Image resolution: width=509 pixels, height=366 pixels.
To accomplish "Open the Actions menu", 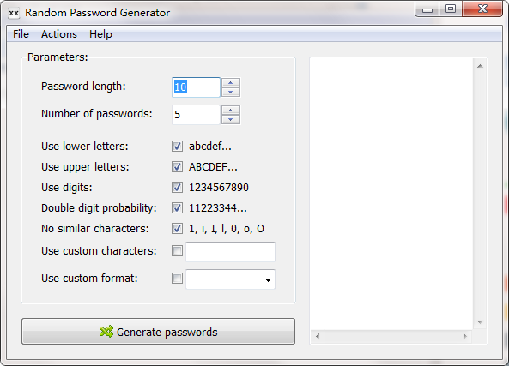I will pyautogui.click(x=59, y=34).
